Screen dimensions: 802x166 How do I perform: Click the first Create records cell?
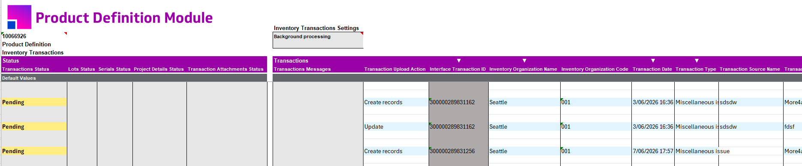pyautogui.click(x=396, y=102)
